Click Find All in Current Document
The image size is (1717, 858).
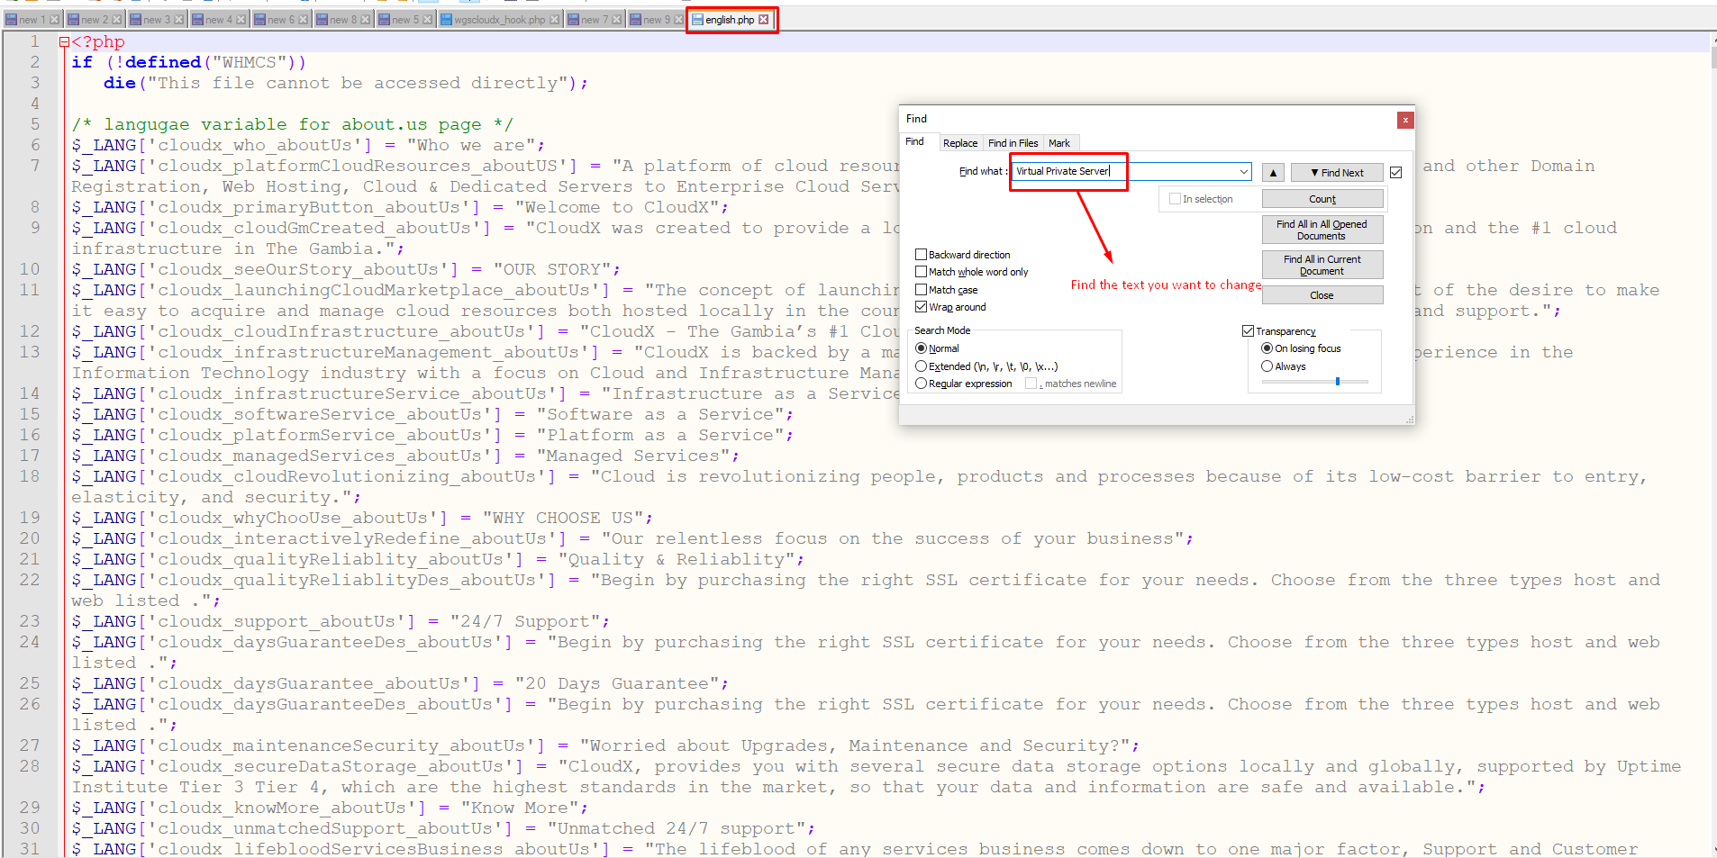point(1322,265)
